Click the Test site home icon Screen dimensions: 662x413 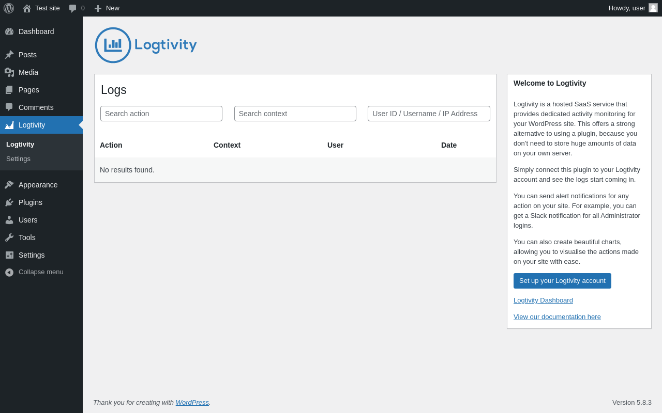click(27, 8)
